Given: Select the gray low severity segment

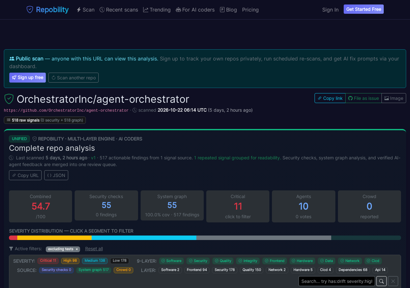Looking at the screenshot, I should pyautogui.click(x=264, y=238).
